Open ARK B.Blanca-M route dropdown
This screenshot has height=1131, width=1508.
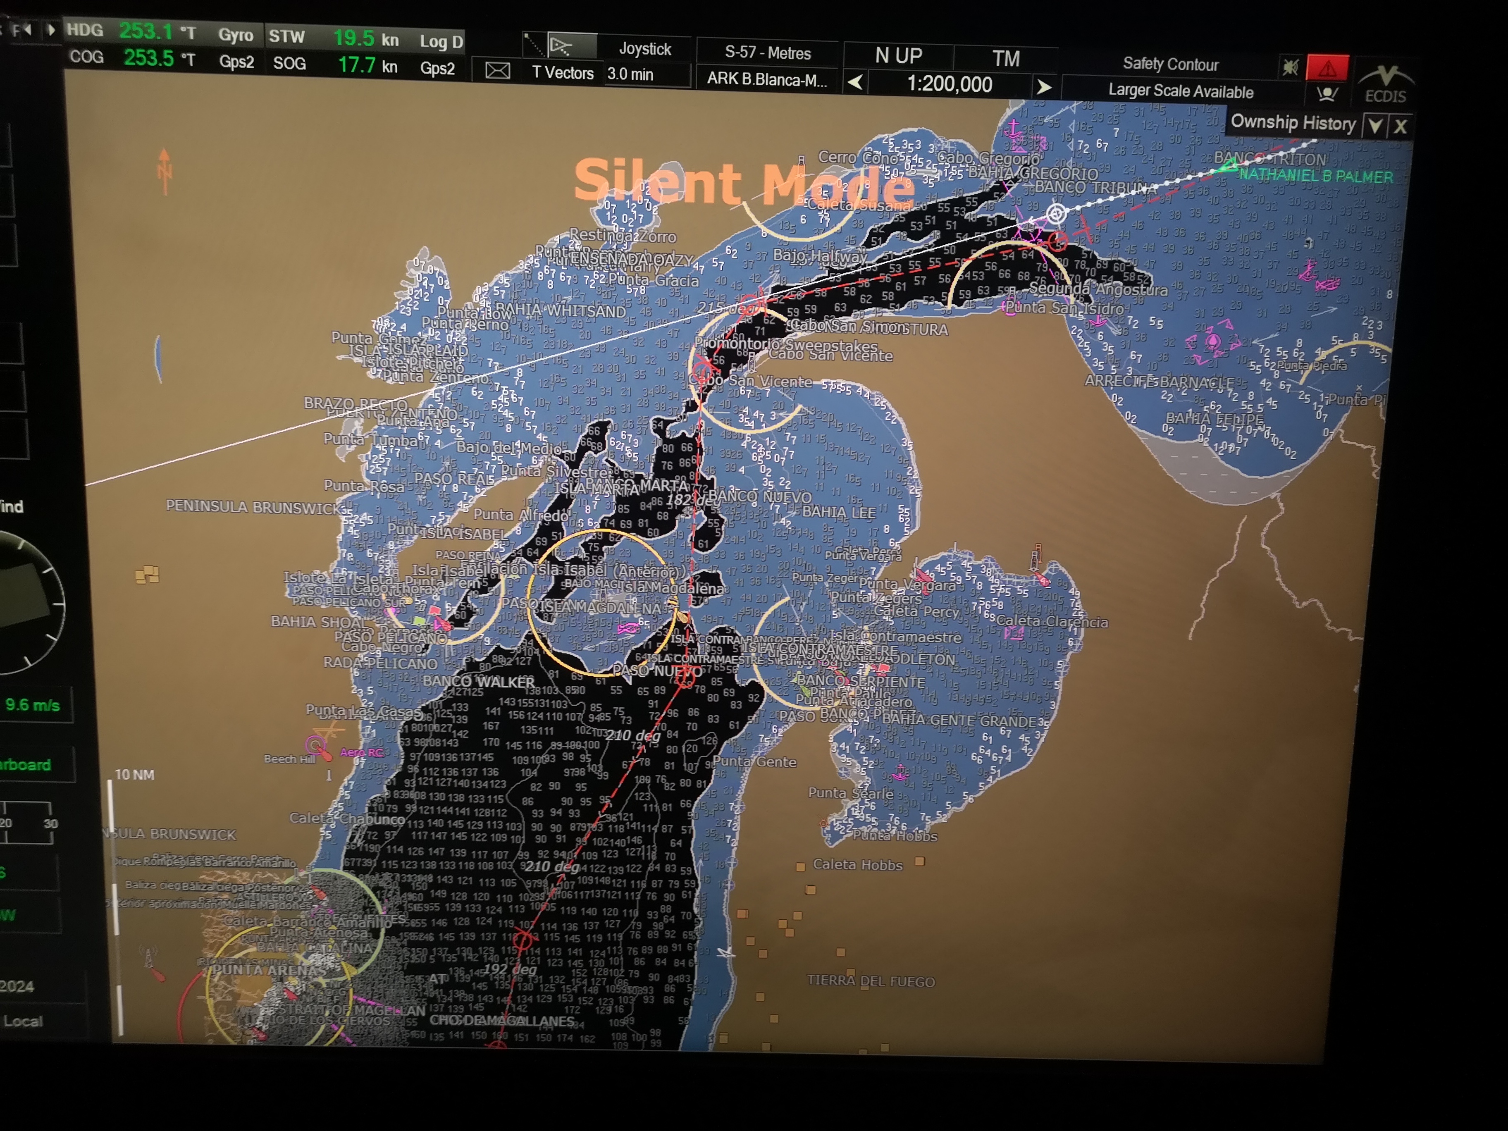tap(766, 79)
